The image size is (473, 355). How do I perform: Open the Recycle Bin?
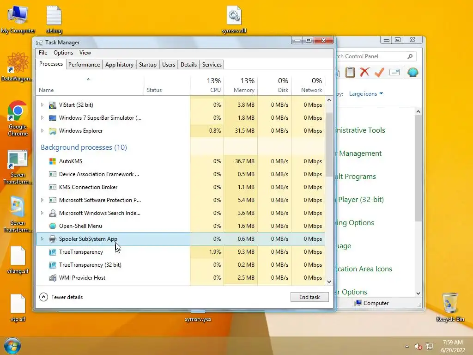[x=450, y=307]
